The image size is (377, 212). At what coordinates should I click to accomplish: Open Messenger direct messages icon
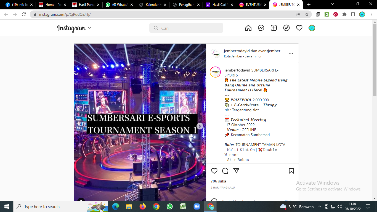point(261,28)
